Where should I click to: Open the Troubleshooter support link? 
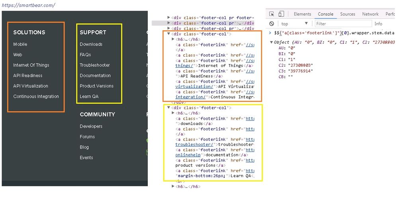click(95, 65)
